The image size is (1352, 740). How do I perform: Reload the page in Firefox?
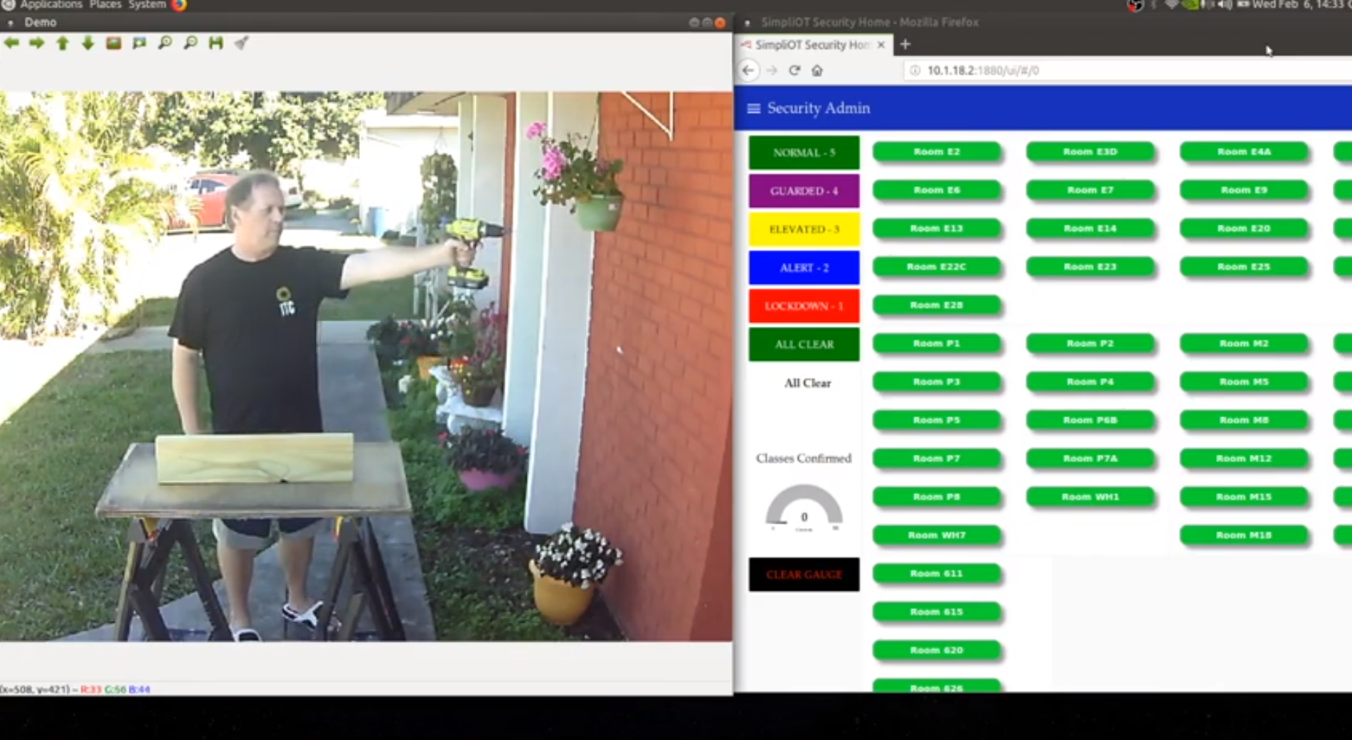coord(794,70)
